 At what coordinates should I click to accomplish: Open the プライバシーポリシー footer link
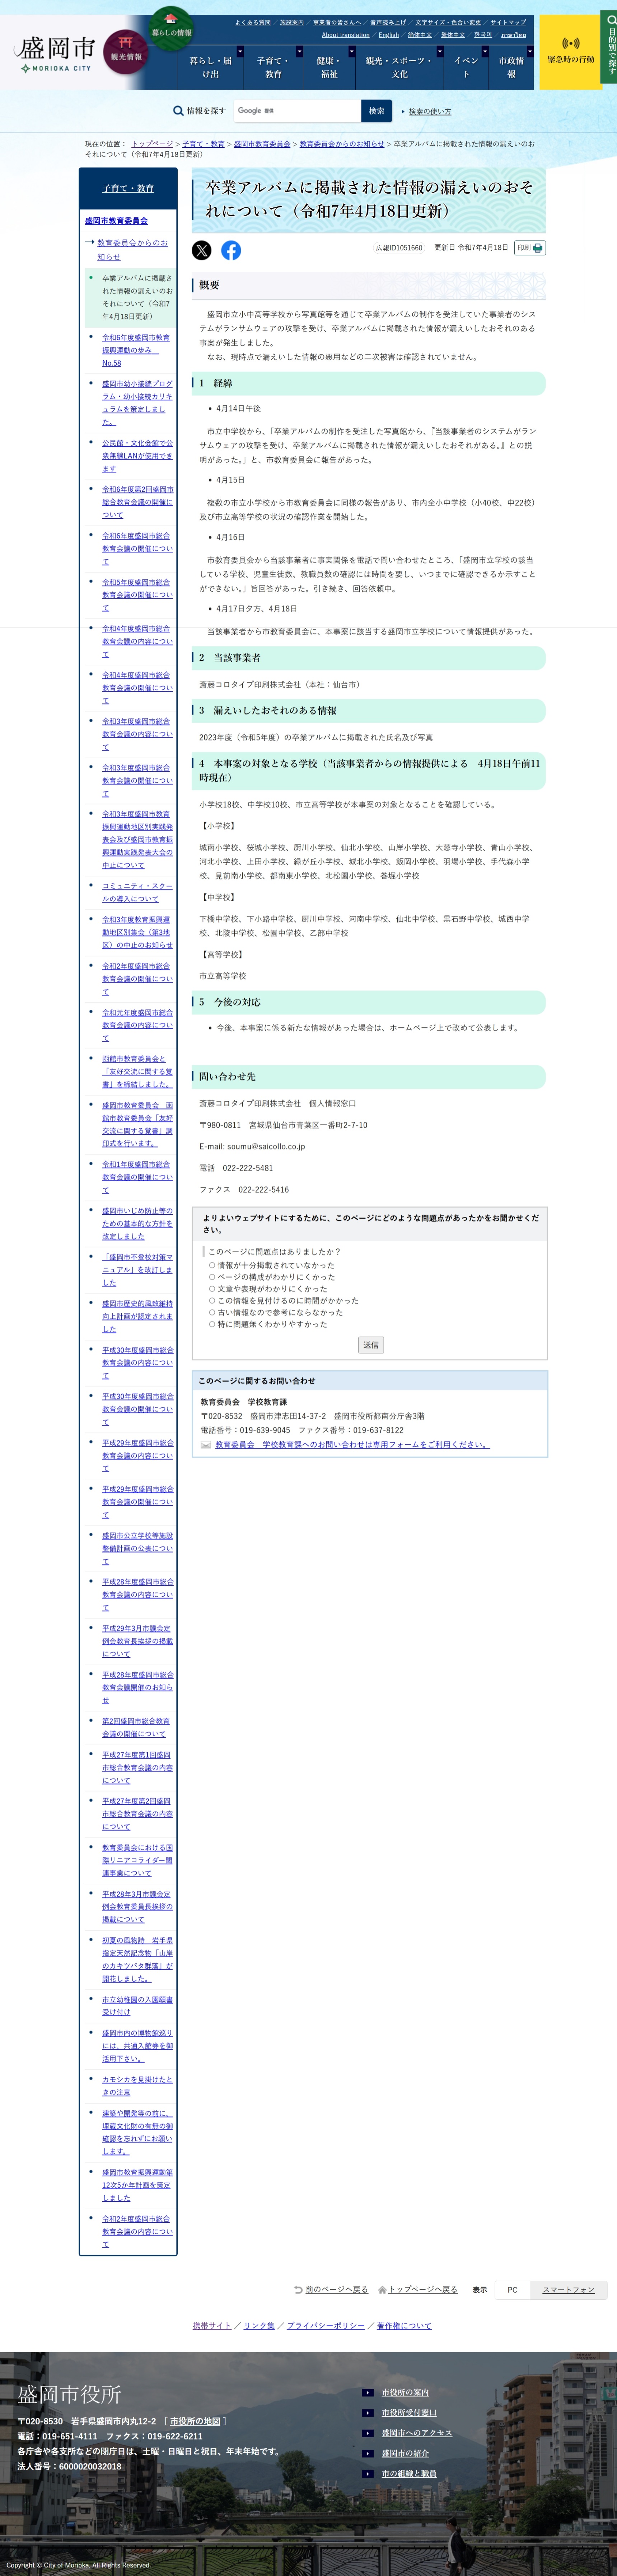pyautogui.click(x=326, y=2326)
